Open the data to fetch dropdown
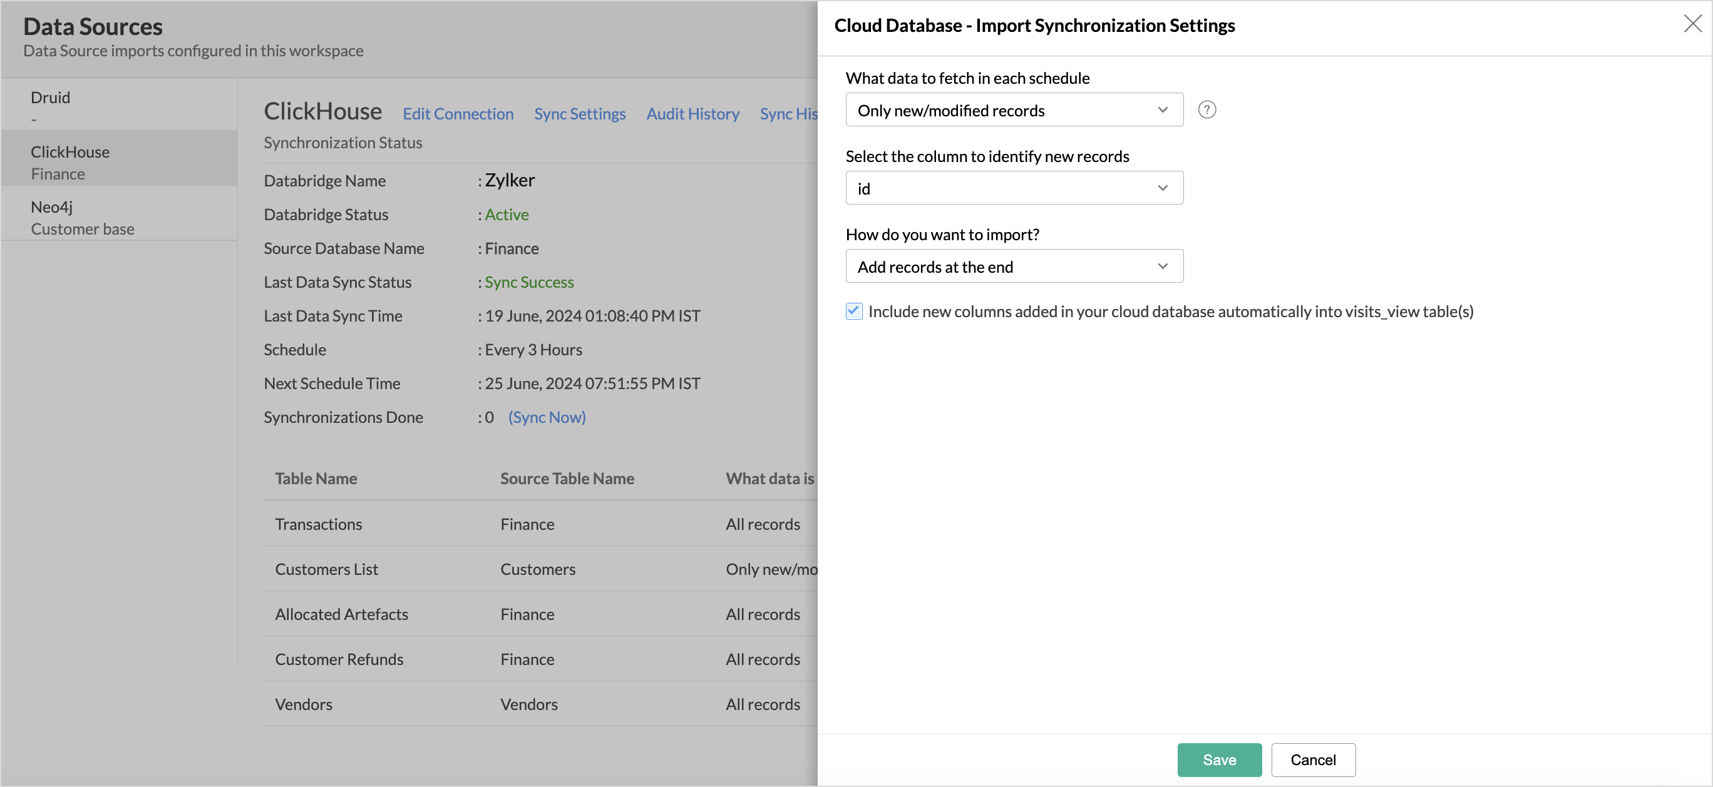This screenshot has height=787, width=1713. tap(1014, 109)
